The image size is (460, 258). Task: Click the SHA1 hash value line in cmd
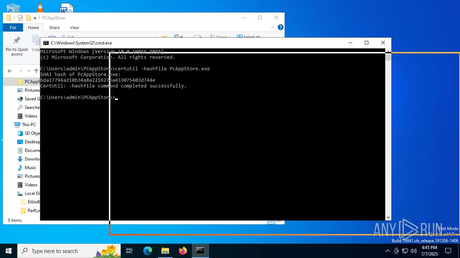(98, 80)
